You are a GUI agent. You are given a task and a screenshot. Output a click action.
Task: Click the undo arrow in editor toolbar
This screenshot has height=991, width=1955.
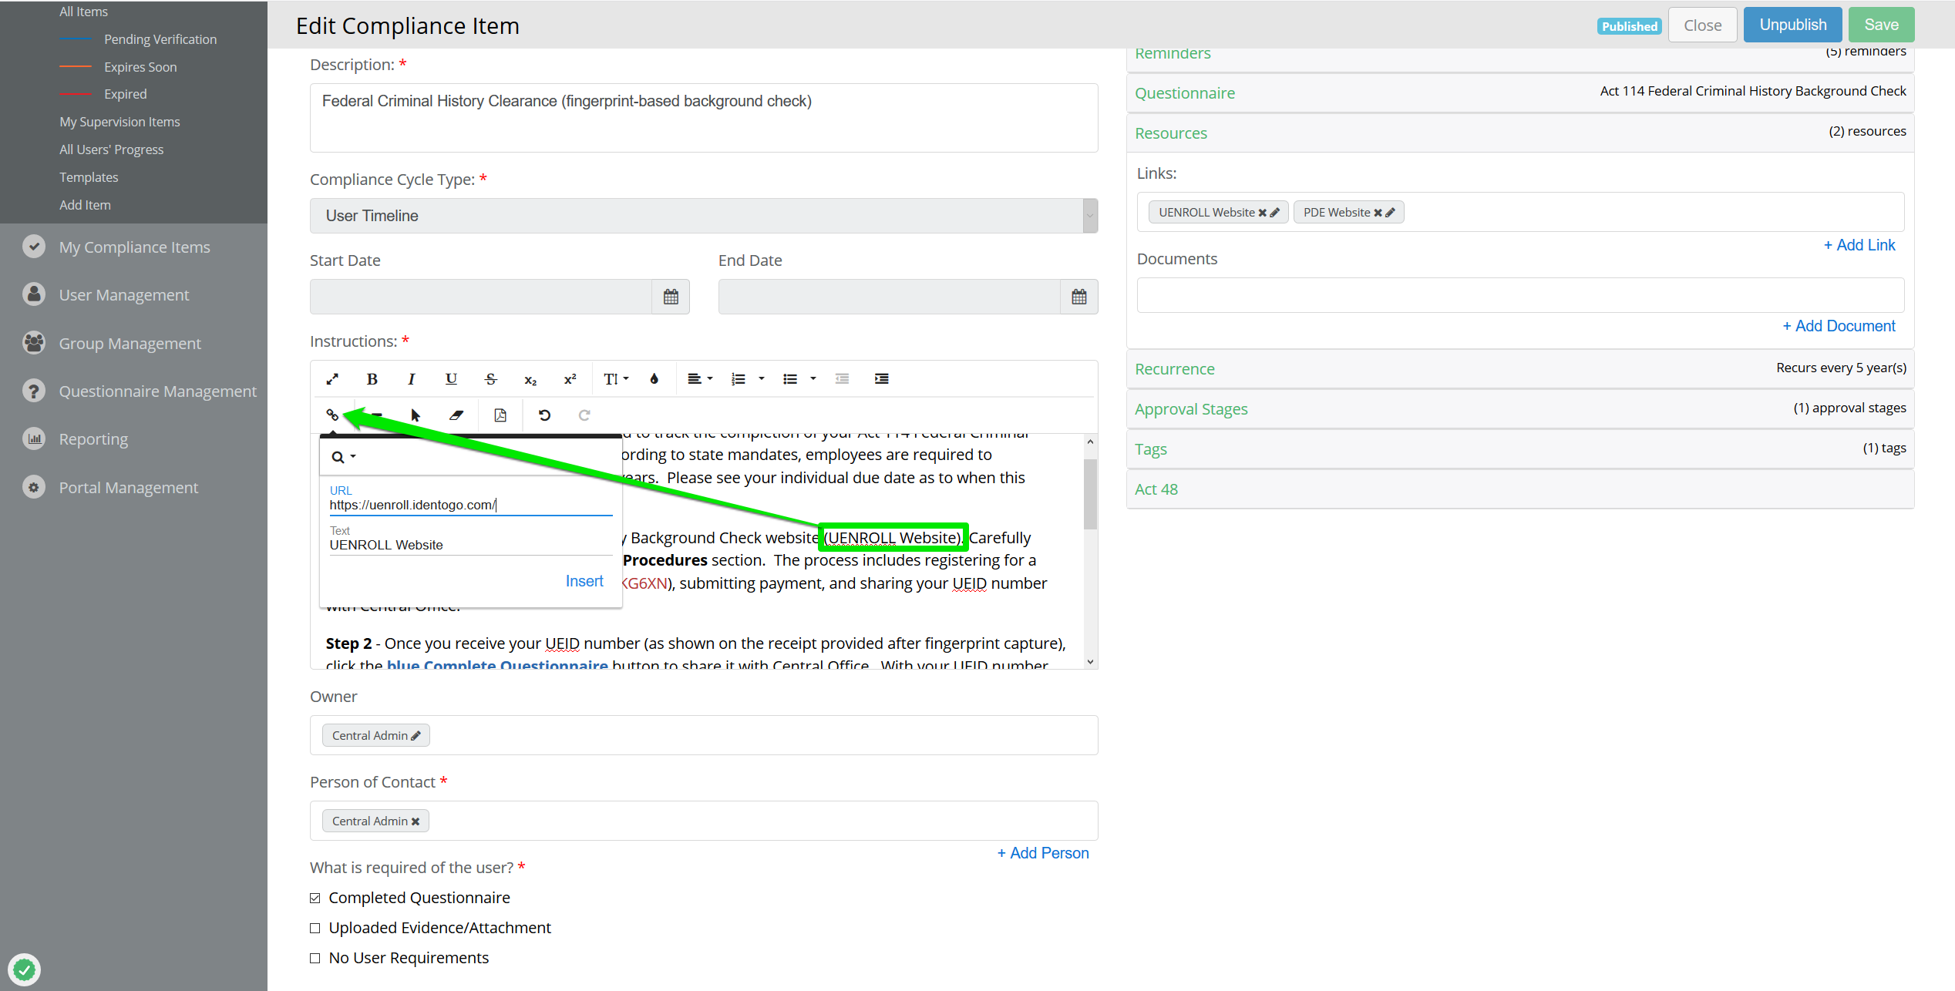coord(544,415)
